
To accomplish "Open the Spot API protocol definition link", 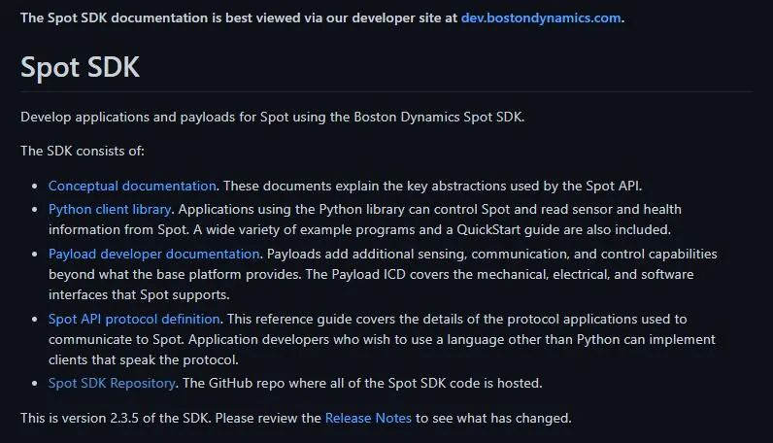I will pyautogui.click(x=134, y=319).
